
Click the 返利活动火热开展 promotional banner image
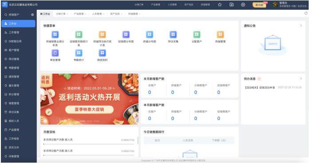click(x=89, y=99)
